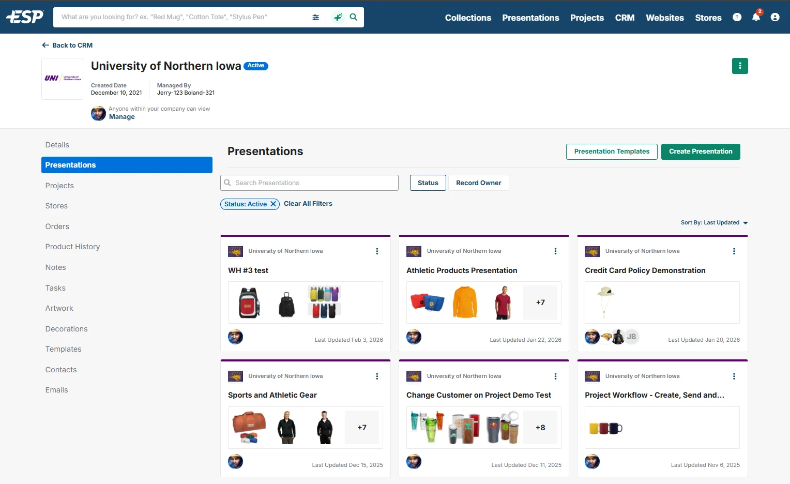Open kebab menu on Change Customer card
Viewport: 790px width, 484px height.
tap(555, 376)
